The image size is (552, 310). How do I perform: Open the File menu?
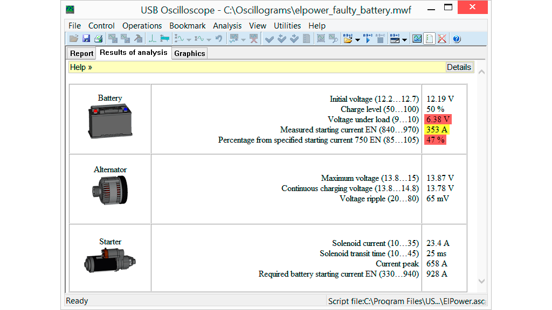pos(74,26)
